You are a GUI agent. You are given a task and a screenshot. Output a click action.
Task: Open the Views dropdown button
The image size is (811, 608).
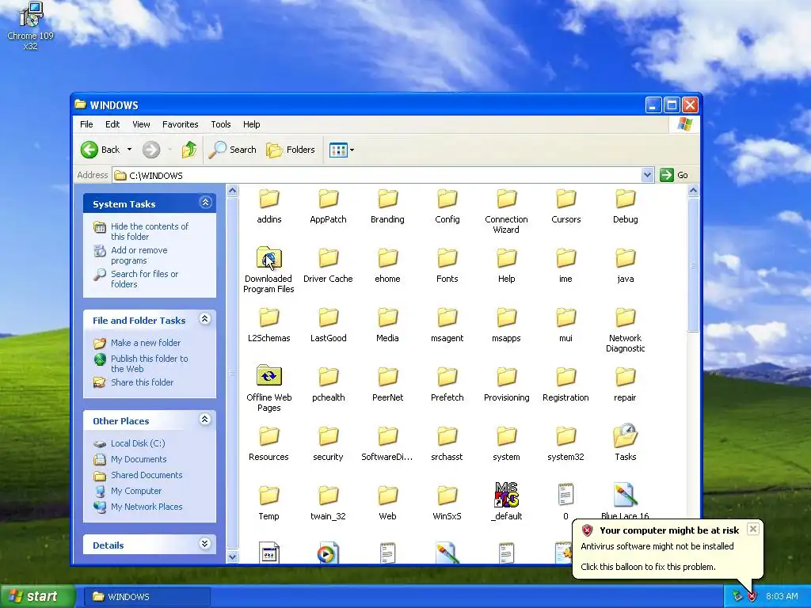coord(341,150)
